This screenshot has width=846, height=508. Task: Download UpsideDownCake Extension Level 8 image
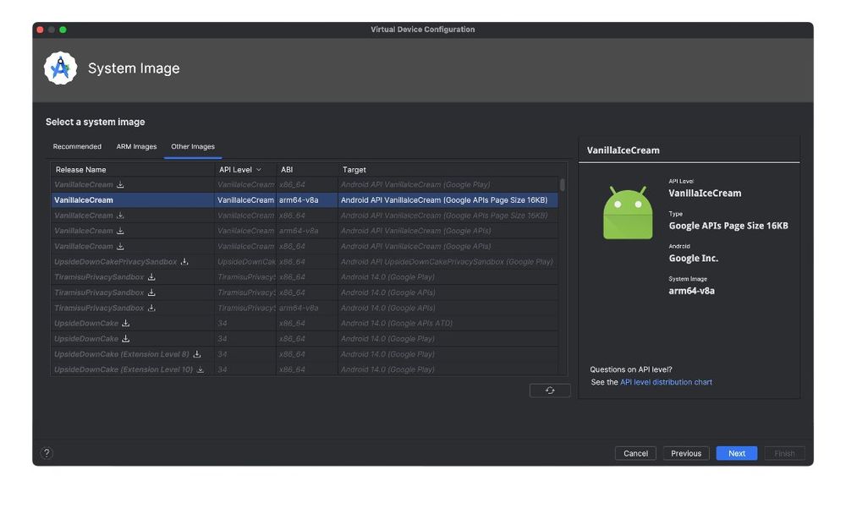(197, 354)
